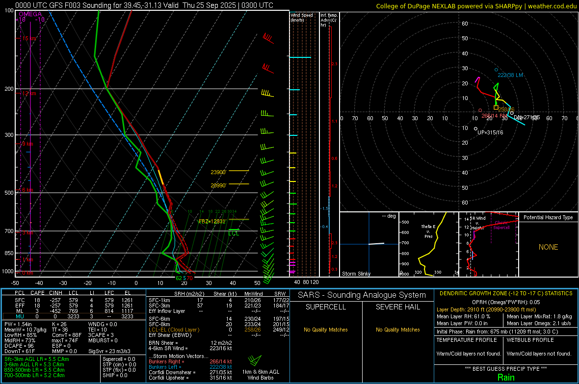579x384 pixels.
Task: Click the red surface temperature 70 label
Action: tap(189, 278)
